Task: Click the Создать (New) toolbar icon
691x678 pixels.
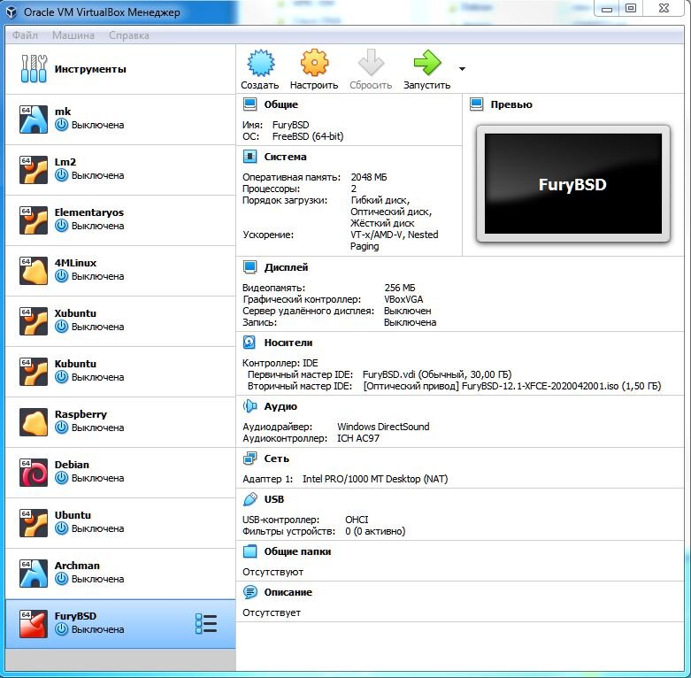Action: coord(260,63)
